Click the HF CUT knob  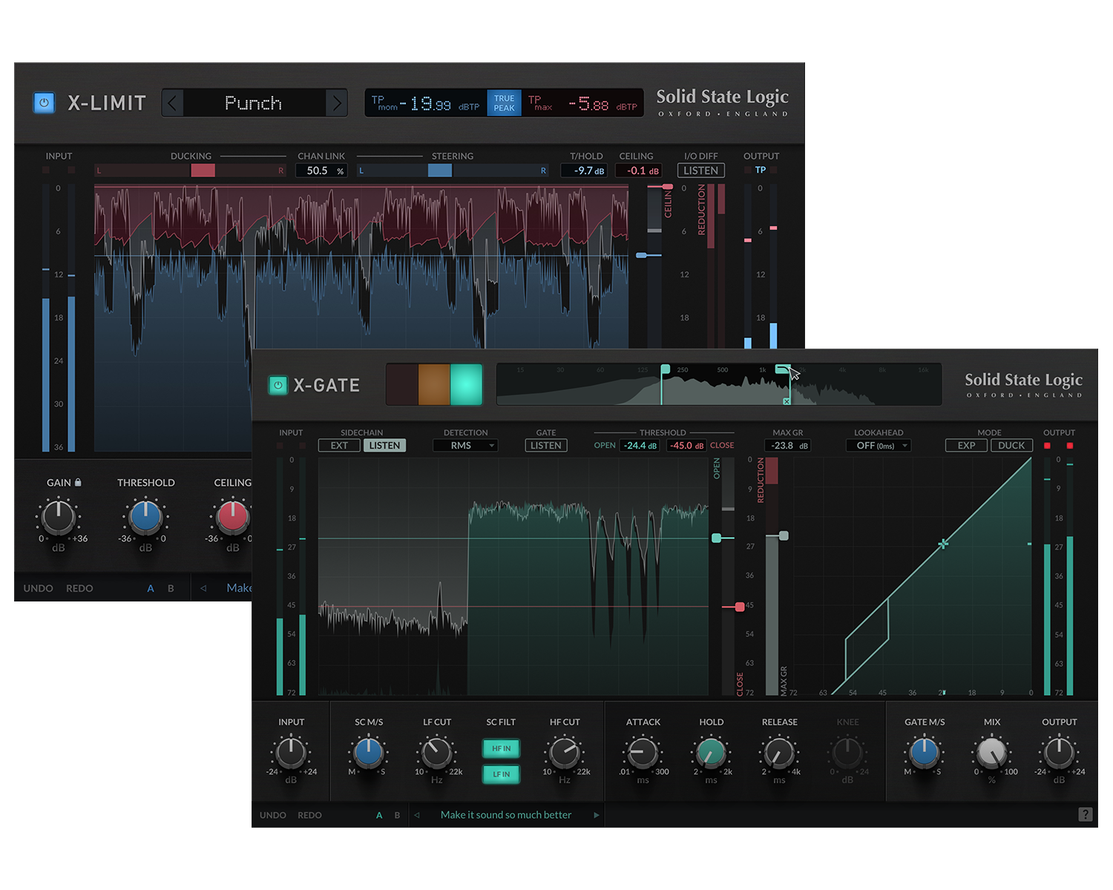click(x=565, y=752)
